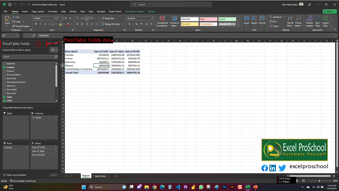Screen dimensions: 339x191
Task: Click Increase Font Size icon
Action: pos(66,18)
